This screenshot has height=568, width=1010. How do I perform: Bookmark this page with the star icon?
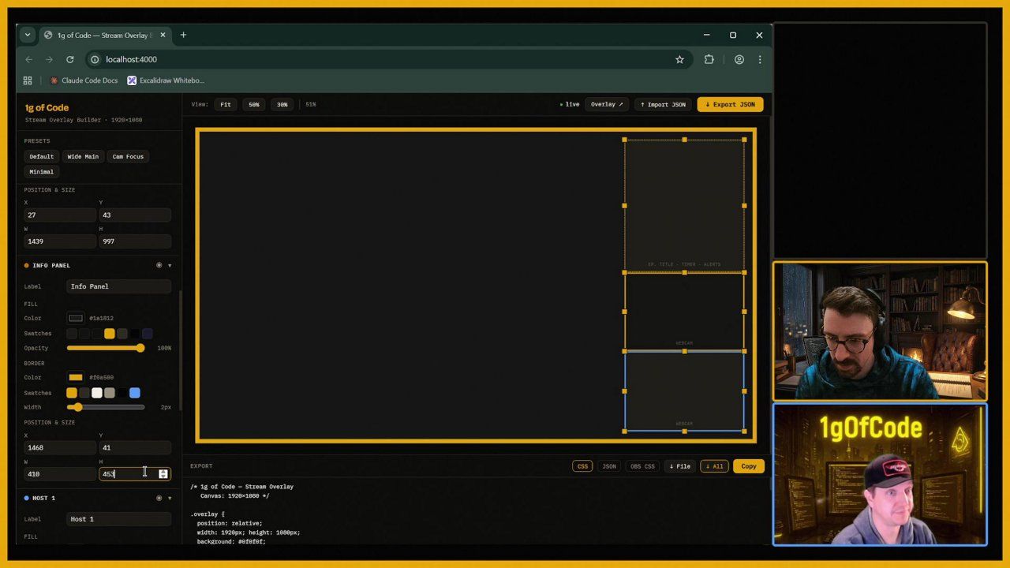pos(679,59)
